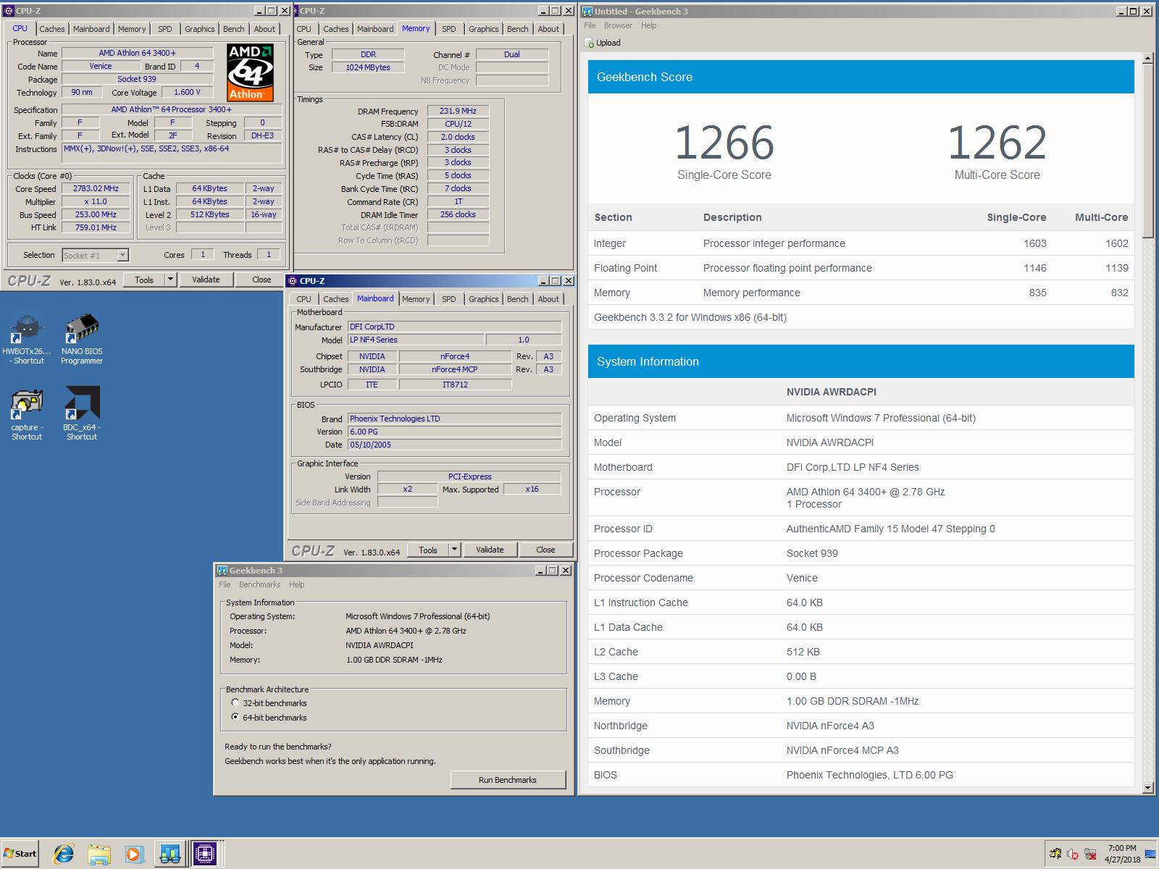The width and height of the screenshot is (1159, 869).
Task: Open the Mainboard tab in the Memory window
Action: (x=375, y=29)
